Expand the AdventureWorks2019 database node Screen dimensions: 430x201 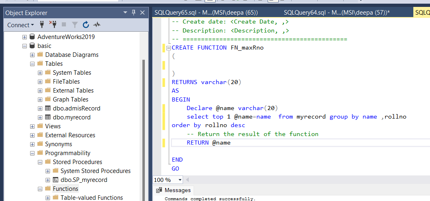(x=25, y=37)
